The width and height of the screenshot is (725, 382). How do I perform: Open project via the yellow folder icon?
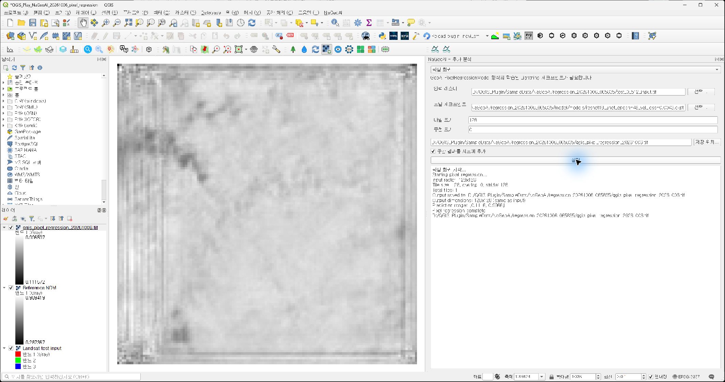coord(21,23)
